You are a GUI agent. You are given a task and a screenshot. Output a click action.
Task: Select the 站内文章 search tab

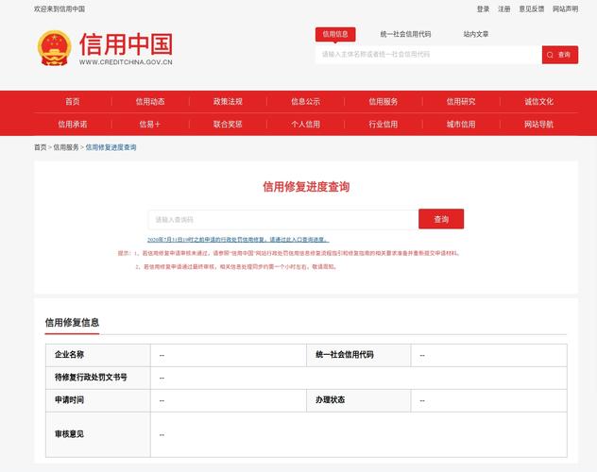(476, 34)
